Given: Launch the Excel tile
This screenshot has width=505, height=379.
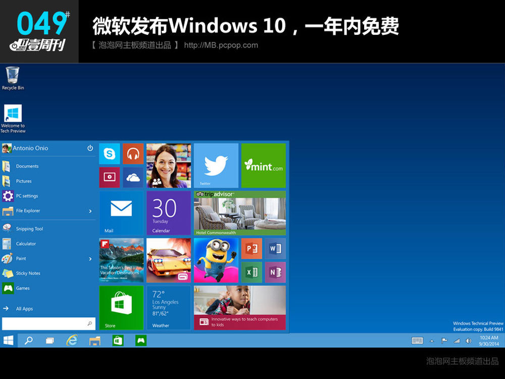Looking at the screenshot, I should point(251,272).
